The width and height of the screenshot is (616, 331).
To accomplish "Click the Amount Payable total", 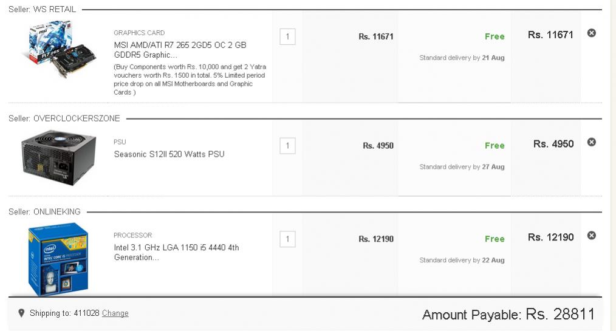I will pos(508,315).
